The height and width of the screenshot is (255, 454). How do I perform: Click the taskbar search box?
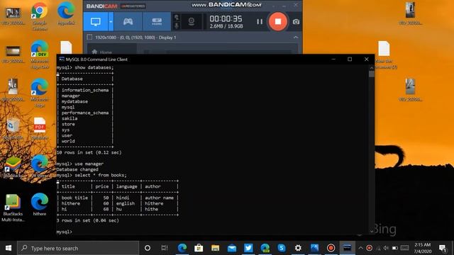[78, 248]
